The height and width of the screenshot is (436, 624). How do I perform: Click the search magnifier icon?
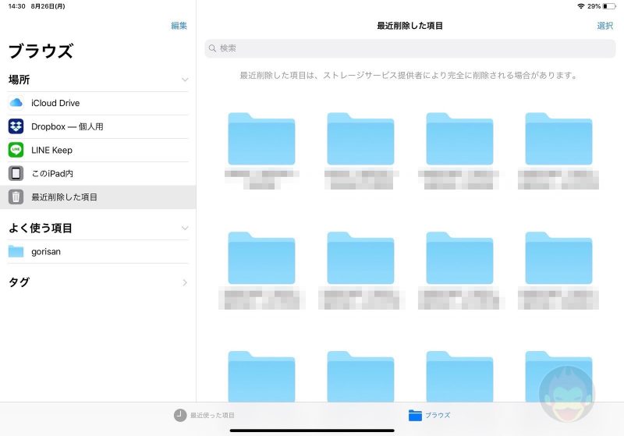[212, 48]
